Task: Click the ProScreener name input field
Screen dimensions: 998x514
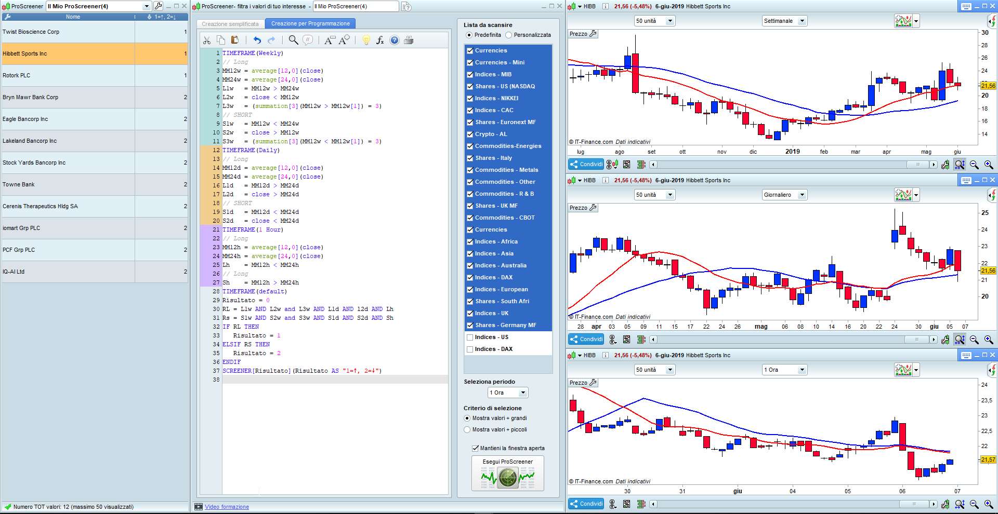Action: (356, 6)
